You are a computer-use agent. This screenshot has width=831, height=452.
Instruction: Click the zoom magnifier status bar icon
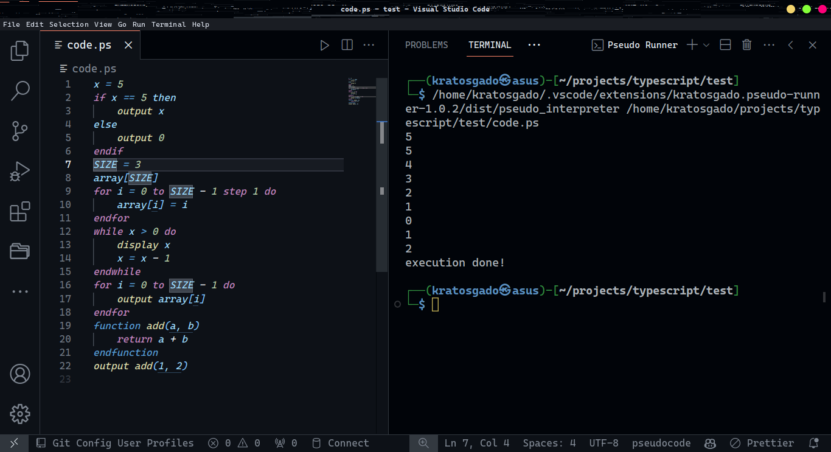click(423, 443)
